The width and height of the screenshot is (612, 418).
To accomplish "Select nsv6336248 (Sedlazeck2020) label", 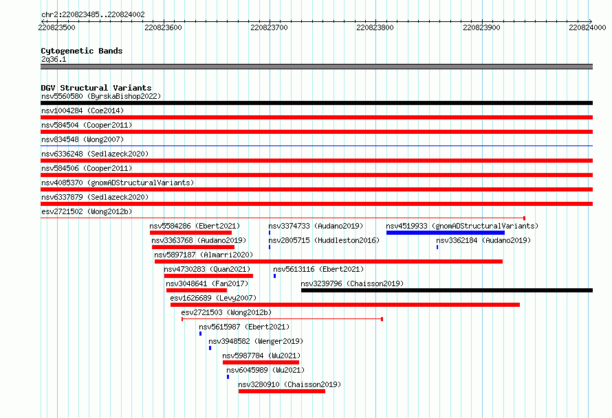I will point(95,154).
